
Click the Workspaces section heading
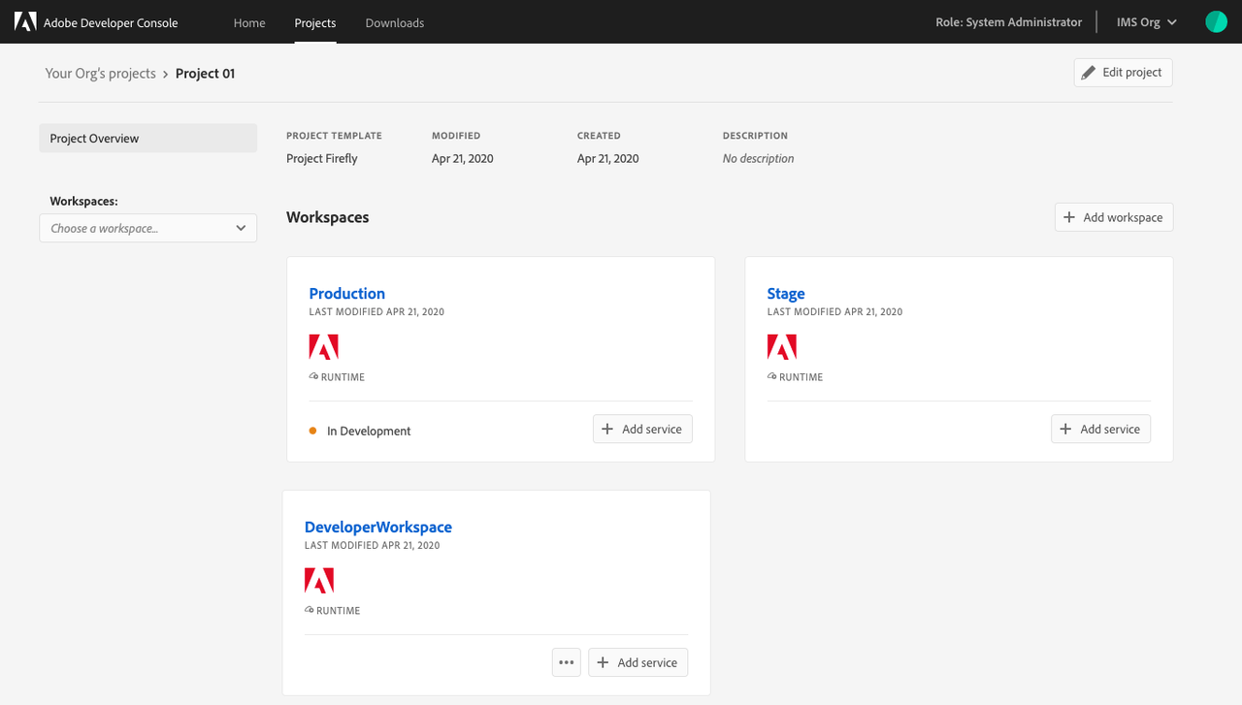328,217
